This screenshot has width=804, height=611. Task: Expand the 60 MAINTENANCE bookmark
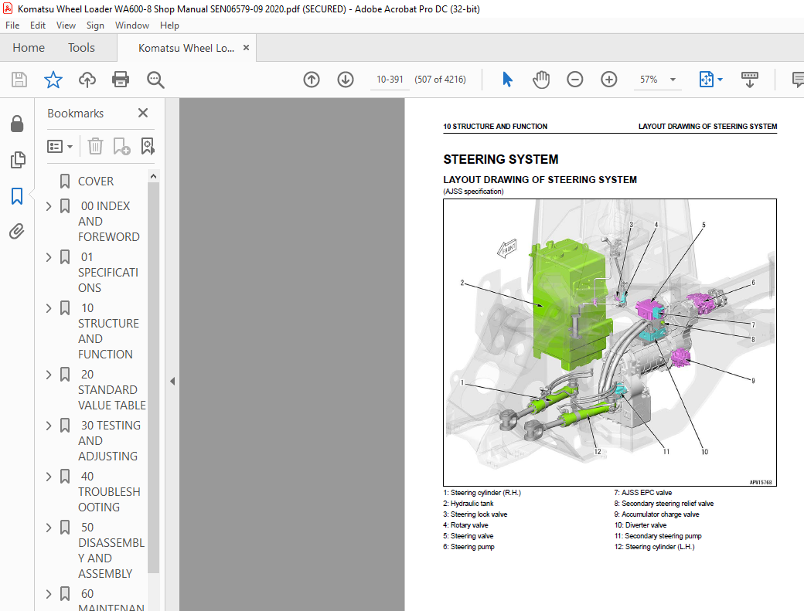coord(49,594)
